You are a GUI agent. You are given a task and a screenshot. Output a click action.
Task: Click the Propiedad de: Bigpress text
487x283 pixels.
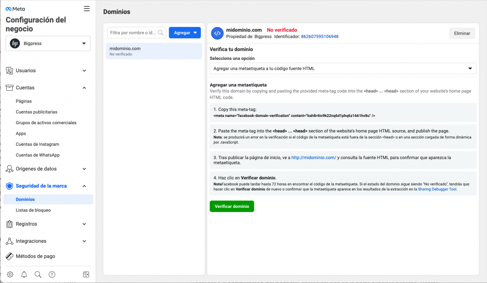pos(249,37)
